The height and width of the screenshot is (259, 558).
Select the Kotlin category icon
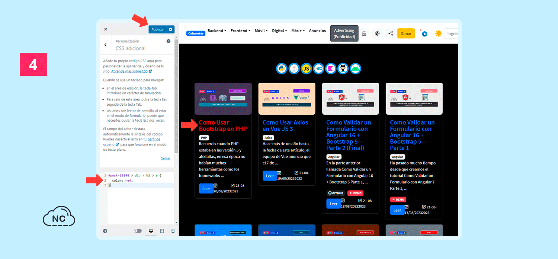tap(331, 68)
